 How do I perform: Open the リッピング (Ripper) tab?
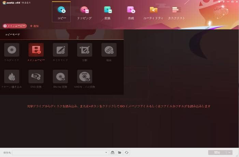[85, 12]
